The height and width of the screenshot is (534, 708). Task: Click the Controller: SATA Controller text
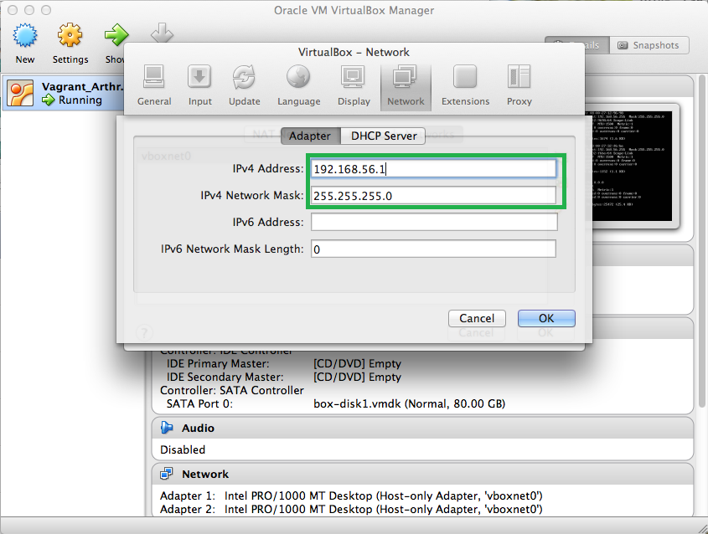pyautogui.click(x=232, y=390)
